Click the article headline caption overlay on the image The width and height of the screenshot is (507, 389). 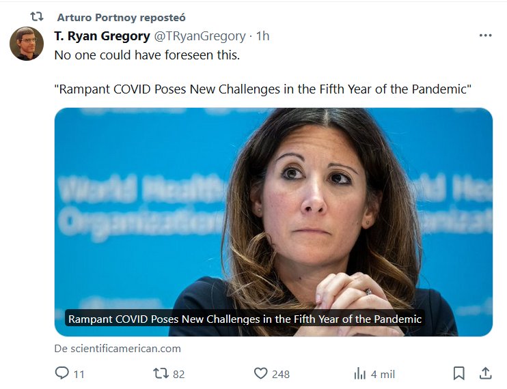[245, 319]
